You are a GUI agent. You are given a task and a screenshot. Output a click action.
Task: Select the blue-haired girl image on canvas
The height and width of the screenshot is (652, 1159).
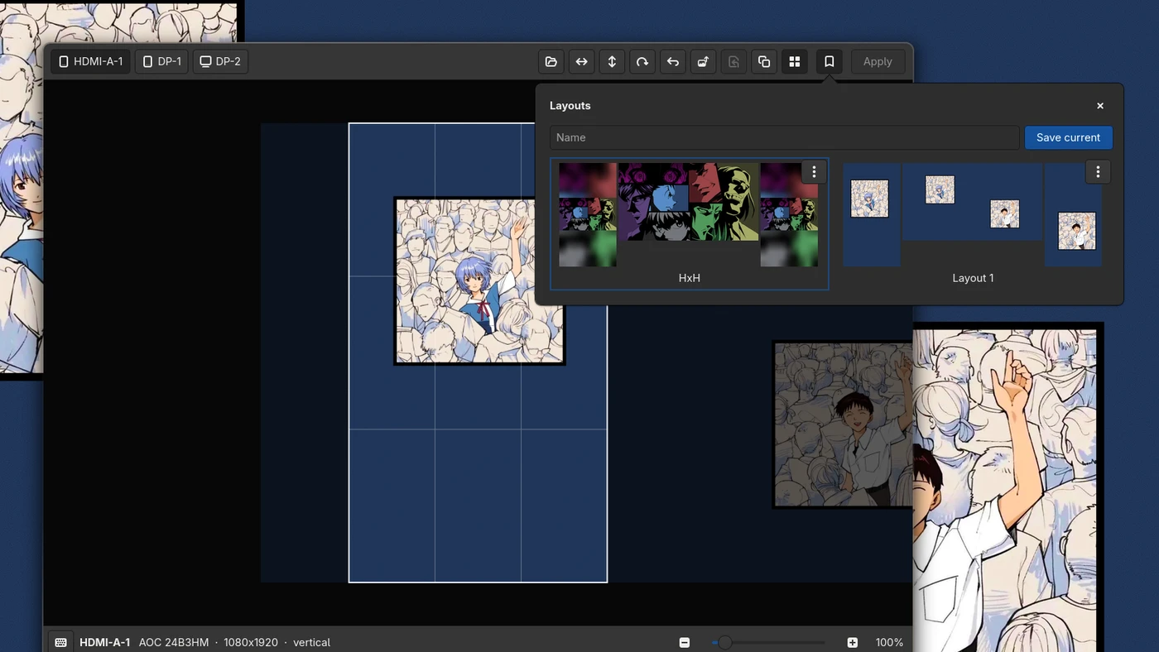[479, 281]
